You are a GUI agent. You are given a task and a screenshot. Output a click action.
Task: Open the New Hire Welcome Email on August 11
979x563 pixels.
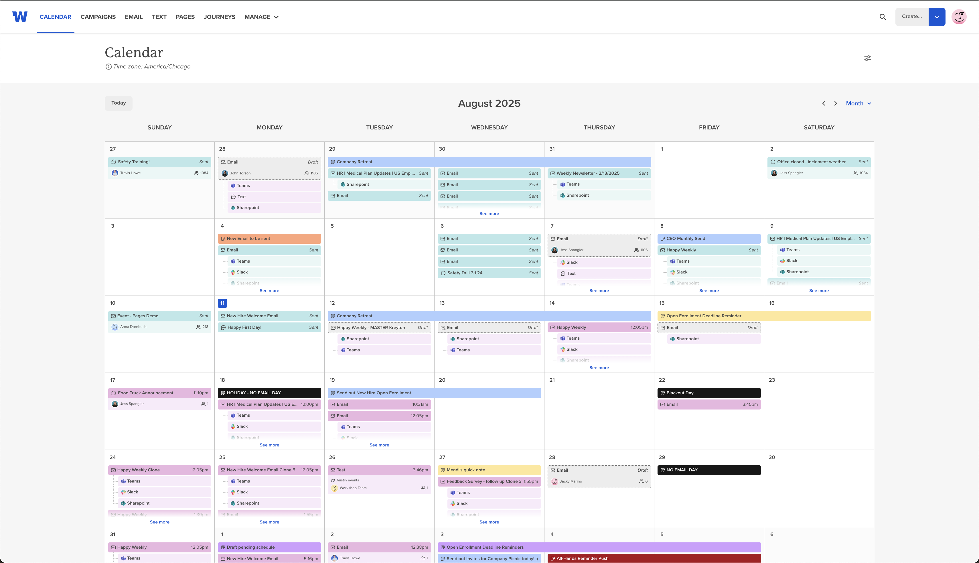coord(269,316)
